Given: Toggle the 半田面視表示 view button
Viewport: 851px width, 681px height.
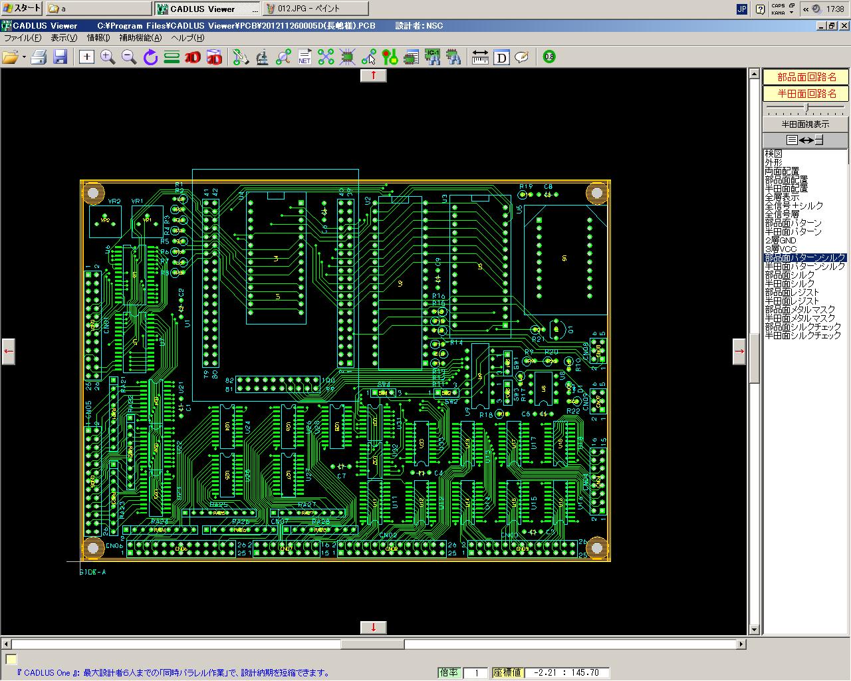Looking at the screenshot, I should (805, 124).
